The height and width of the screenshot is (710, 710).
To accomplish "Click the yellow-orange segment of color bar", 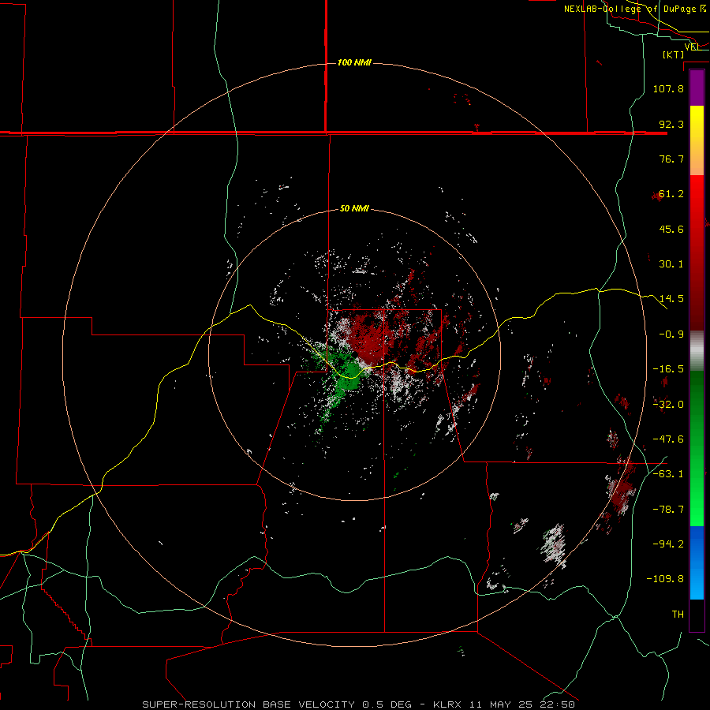I will [697, 140].
